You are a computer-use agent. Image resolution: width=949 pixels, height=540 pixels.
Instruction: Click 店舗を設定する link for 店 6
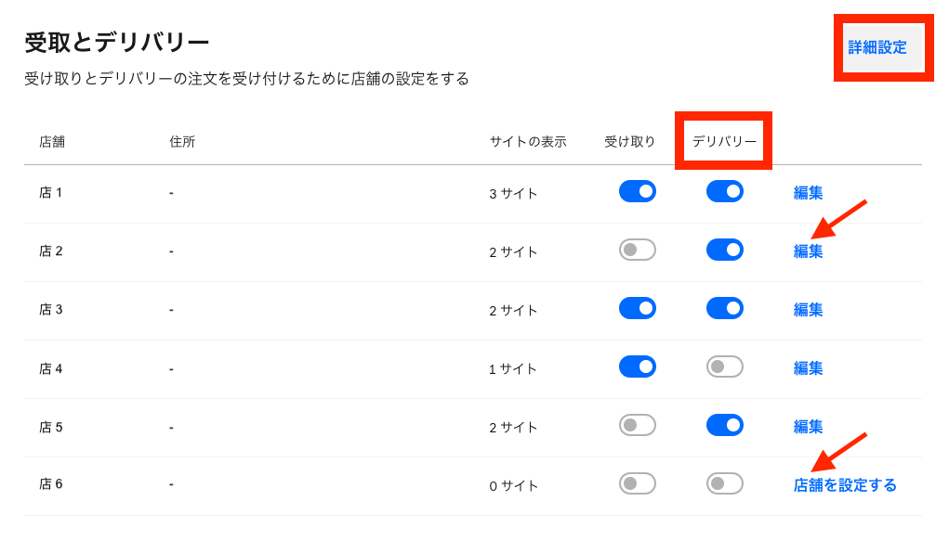(x=845, y=485)
